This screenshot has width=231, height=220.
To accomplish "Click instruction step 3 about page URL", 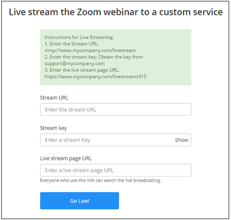I will [x=82, y=70].
